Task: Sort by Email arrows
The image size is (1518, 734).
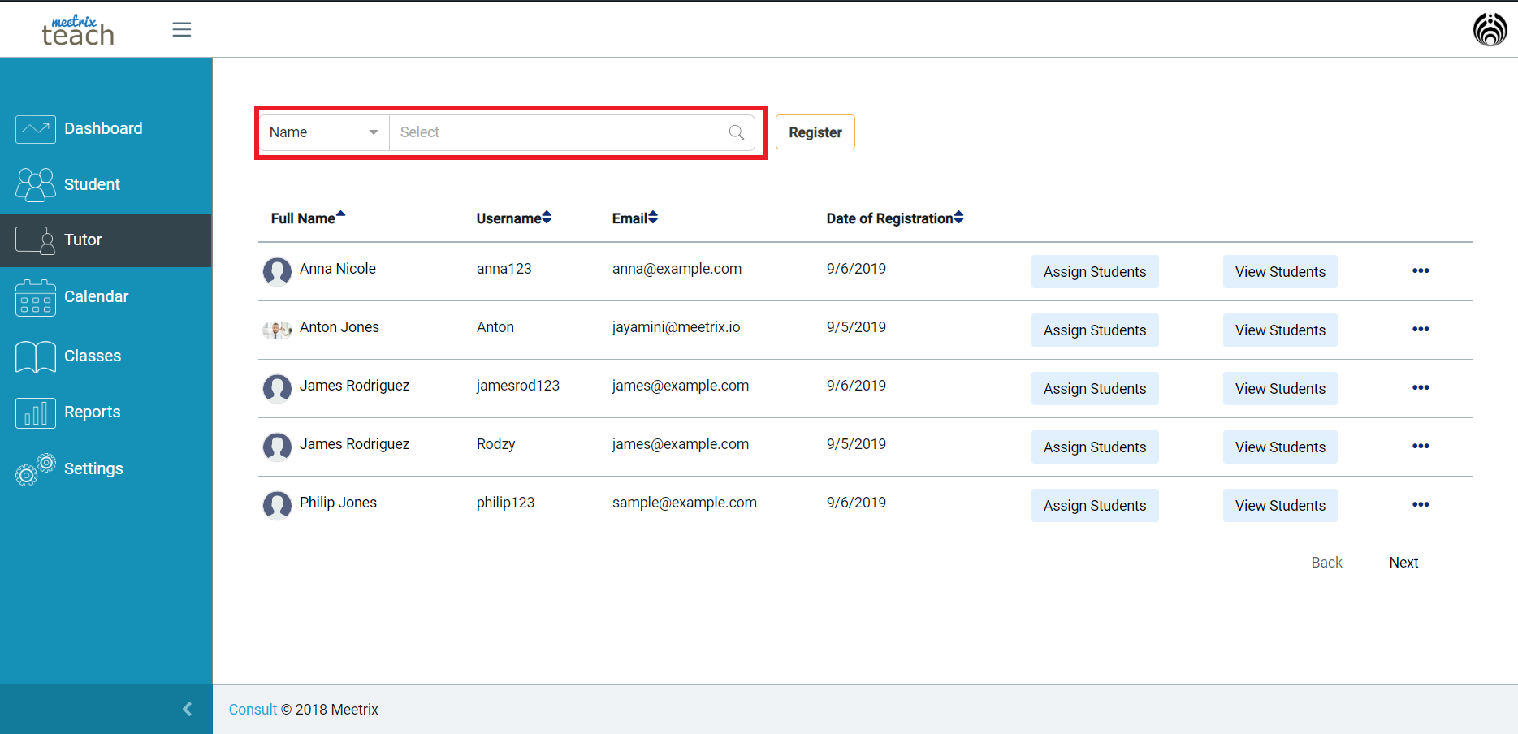Action: (653, 218)
